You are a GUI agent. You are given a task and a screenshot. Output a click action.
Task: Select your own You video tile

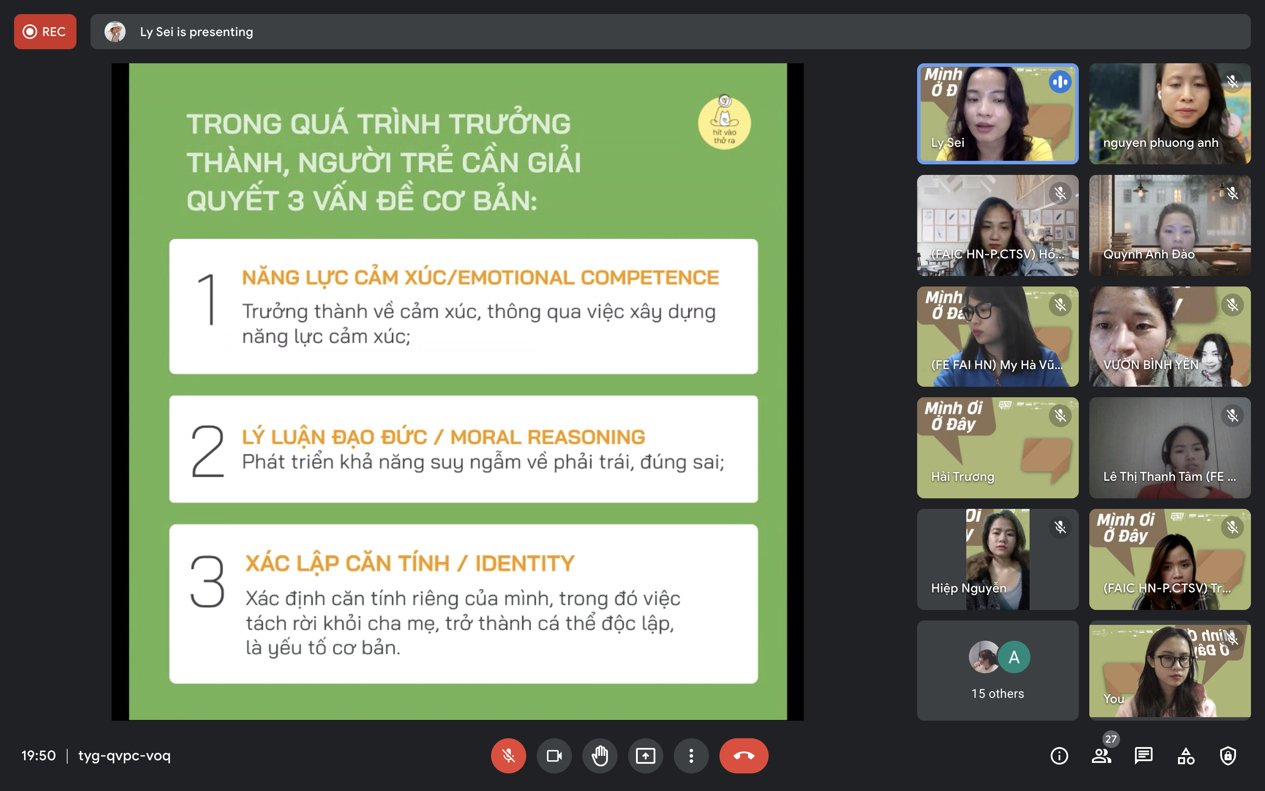click(1170, 671)
